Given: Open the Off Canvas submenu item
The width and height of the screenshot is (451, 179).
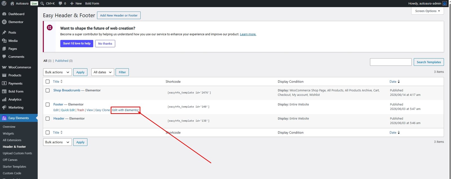Looking at the screenshot, I should [x=10, y=160].
